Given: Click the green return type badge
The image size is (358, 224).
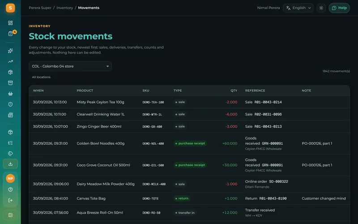Looking at the screenshot, I should [x=182, y=198].
